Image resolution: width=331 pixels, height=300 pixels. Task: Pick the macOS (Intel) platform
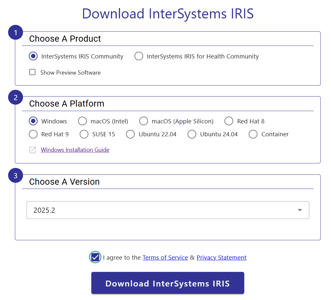[x=82, y=121]
